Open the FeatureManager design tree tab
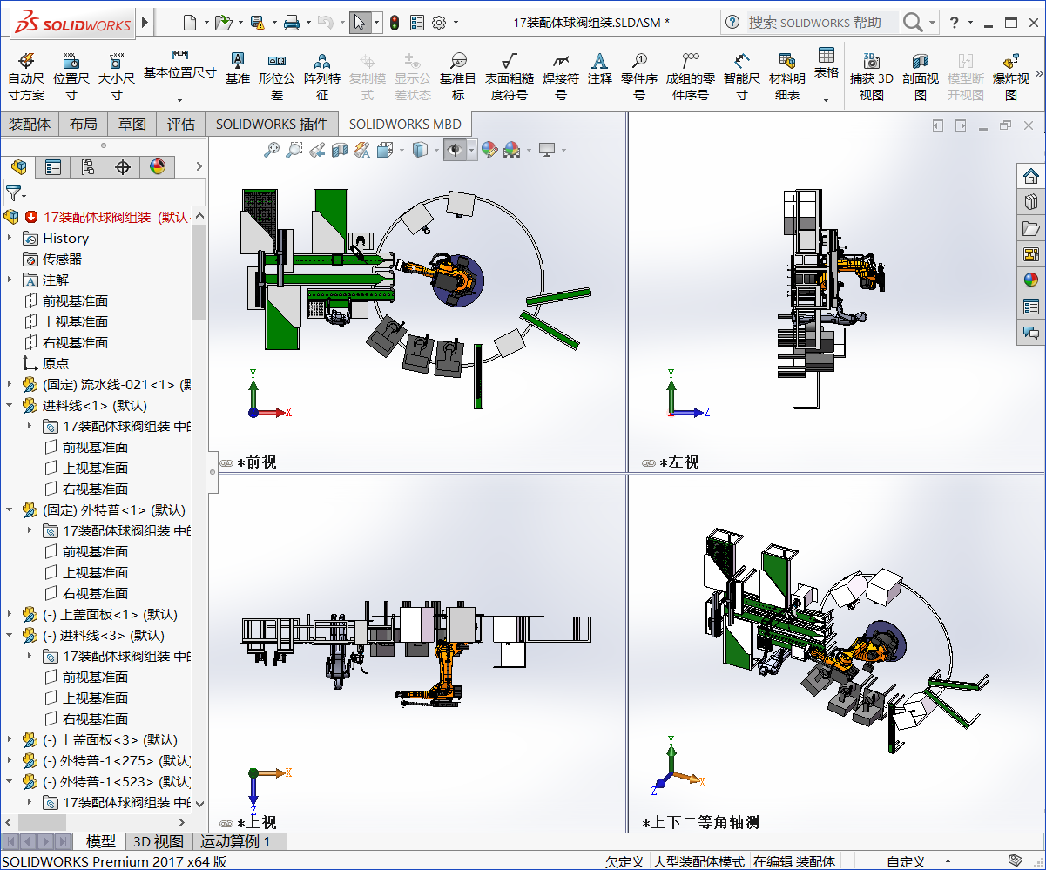The image size is (1046, 870). (18, 166)
